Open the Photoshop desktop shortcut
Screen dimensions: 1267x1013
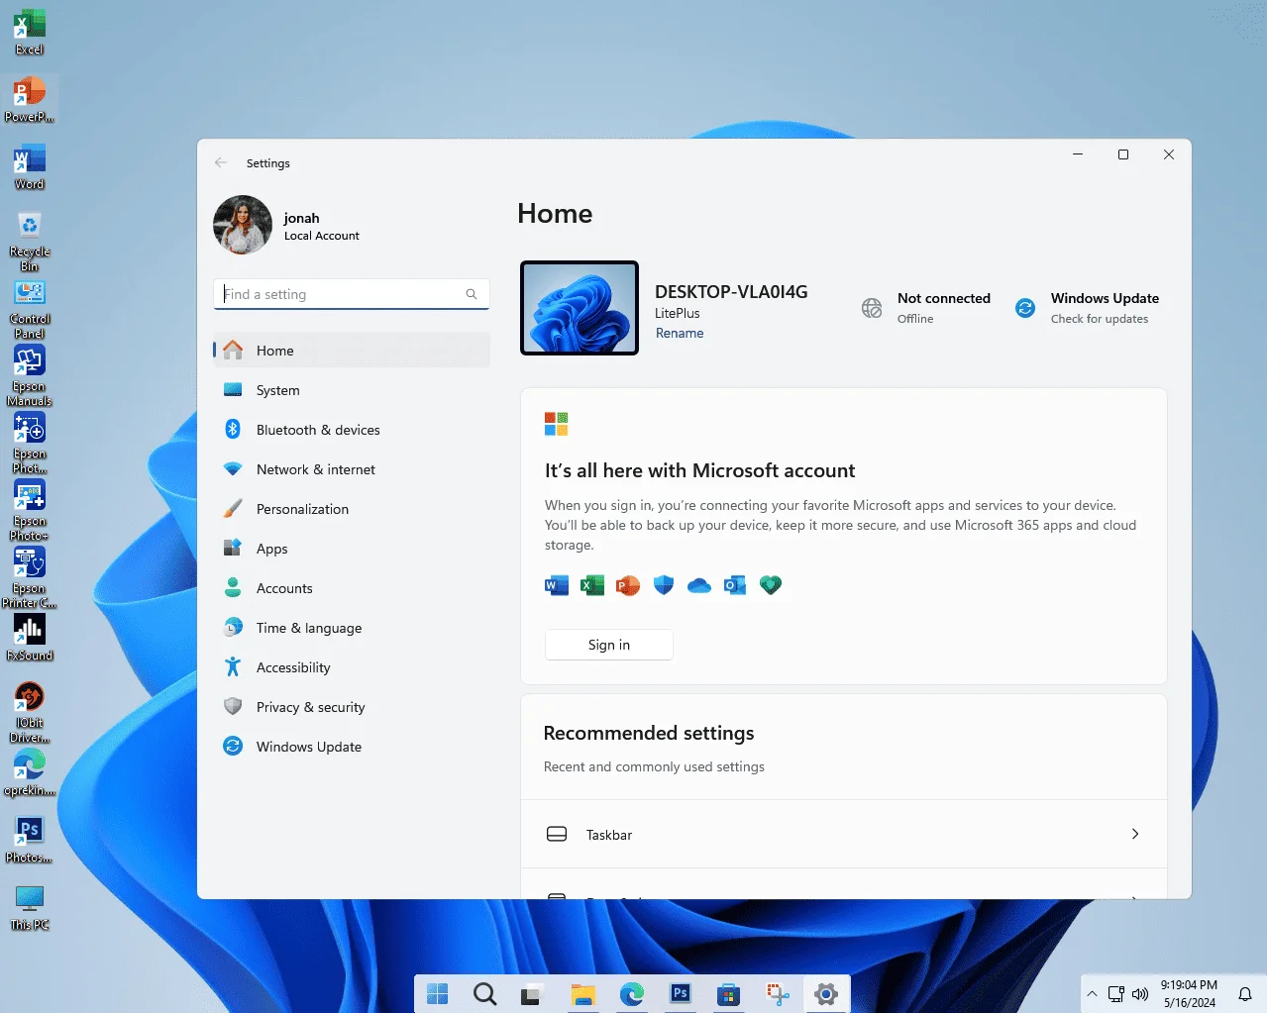point(30,840)
